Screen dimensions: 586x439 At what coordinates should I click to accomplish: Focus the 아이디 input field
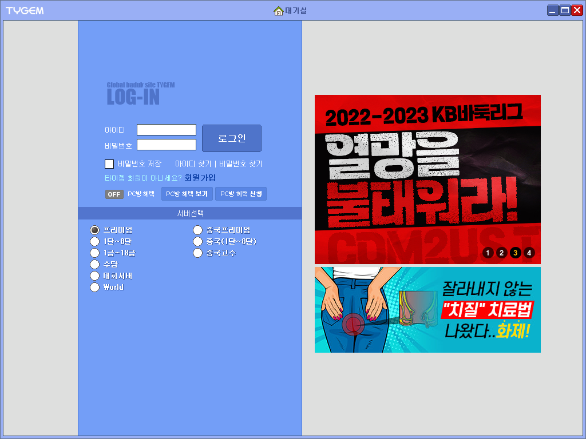[167, 130]
